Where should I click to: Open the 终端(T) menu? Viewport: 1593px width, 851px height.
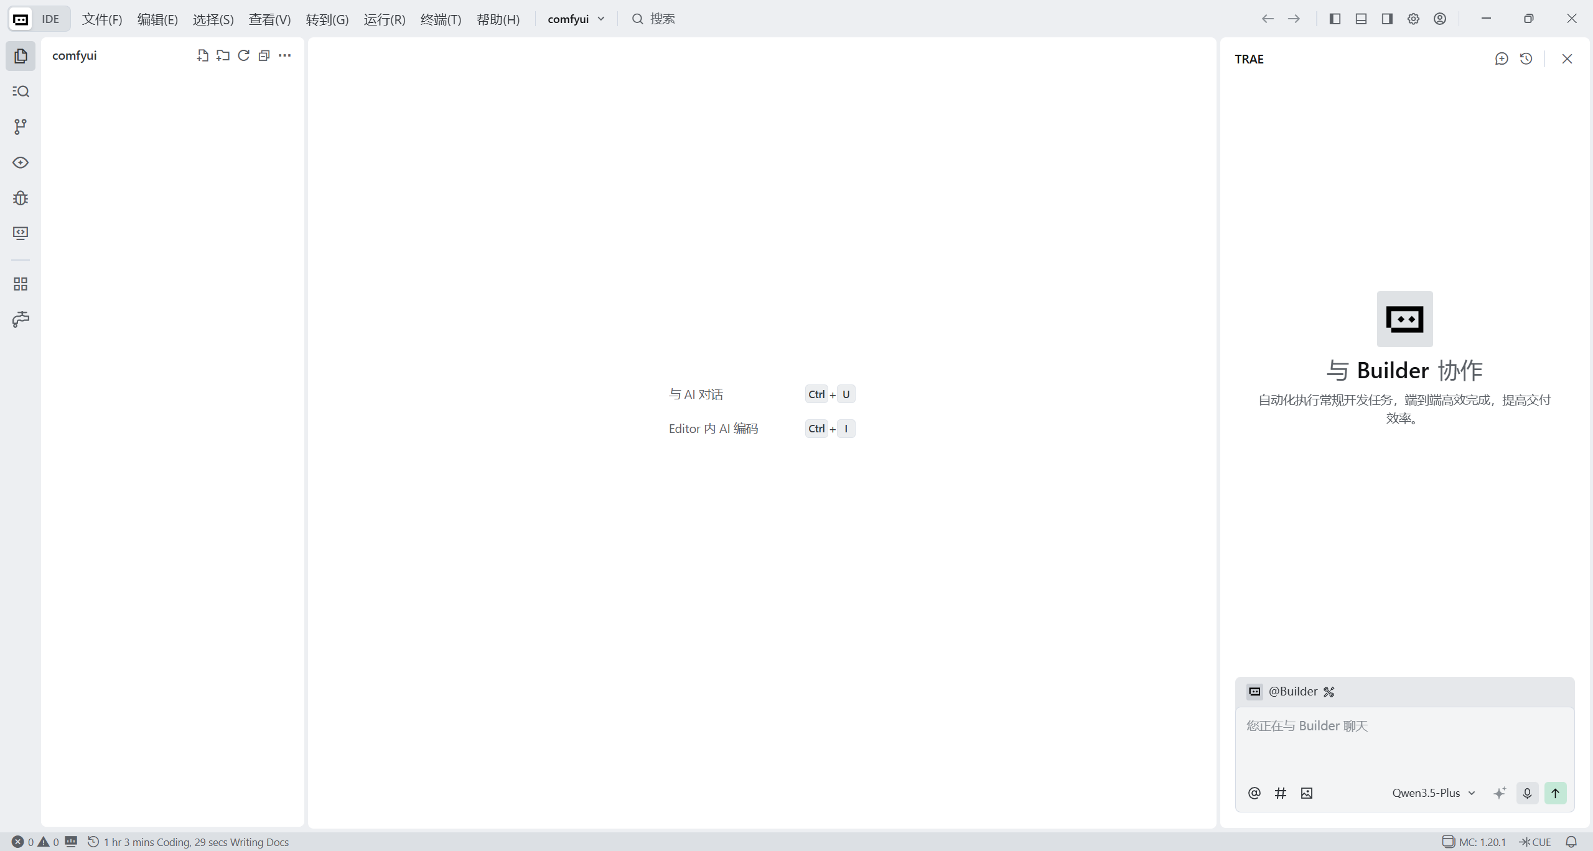(x=441, y=19)
